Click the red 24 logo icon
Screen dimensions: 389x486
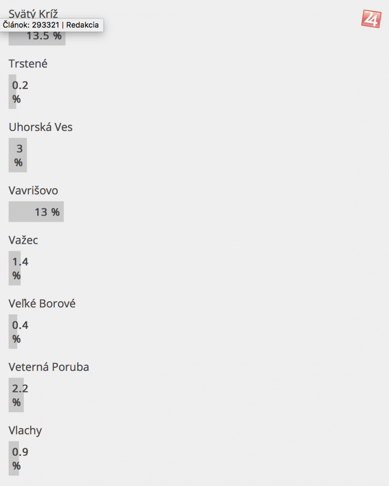371,19
